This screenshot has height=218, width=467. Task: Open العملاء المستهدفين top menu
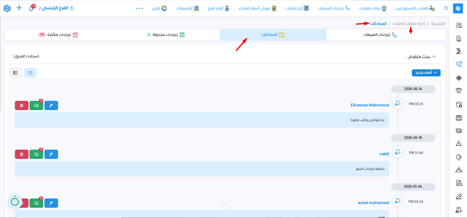click(415, 8)
